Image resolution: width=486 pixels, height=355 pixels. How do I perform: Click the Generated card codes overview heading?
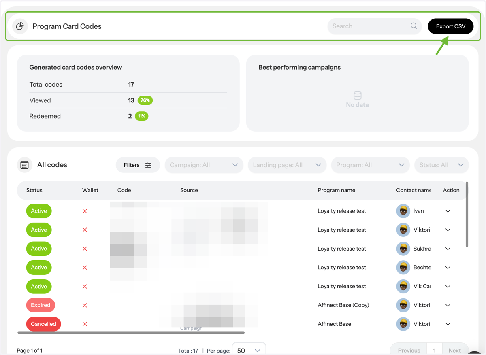76,68
